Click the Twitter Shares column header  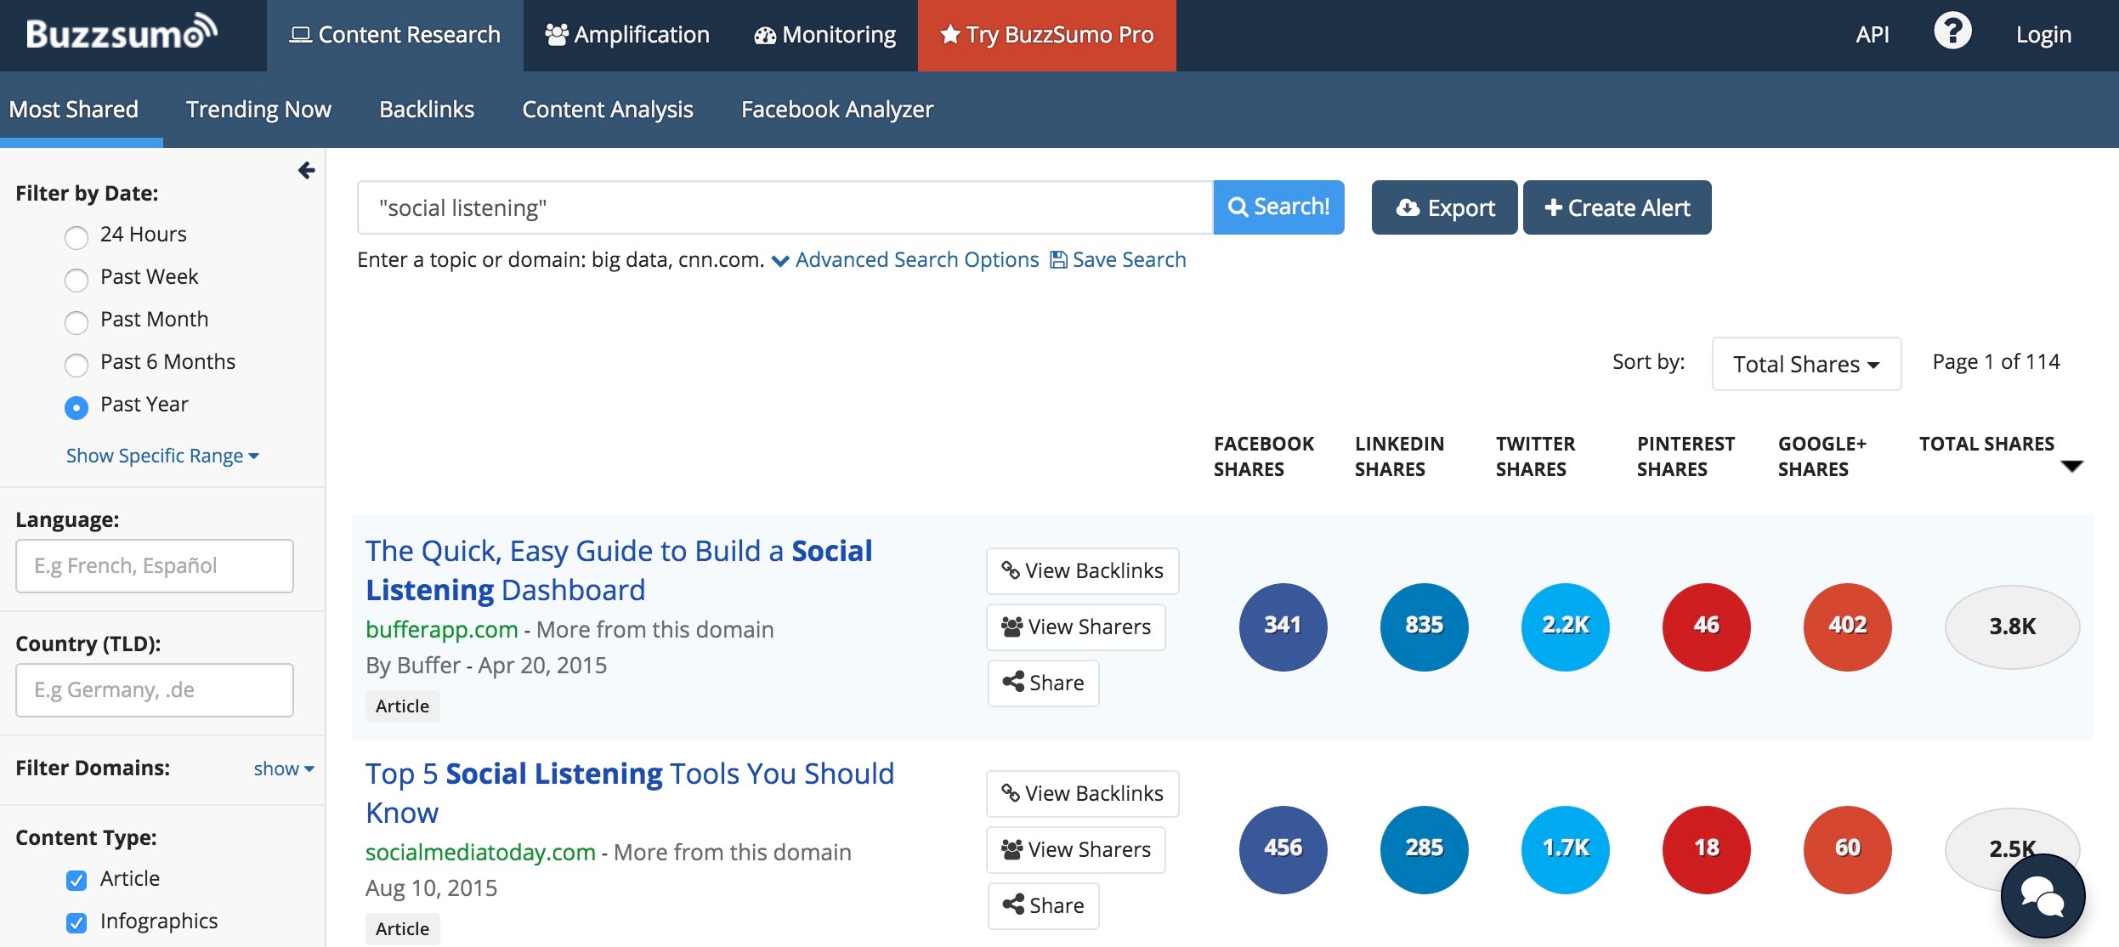coord(1536,456)
